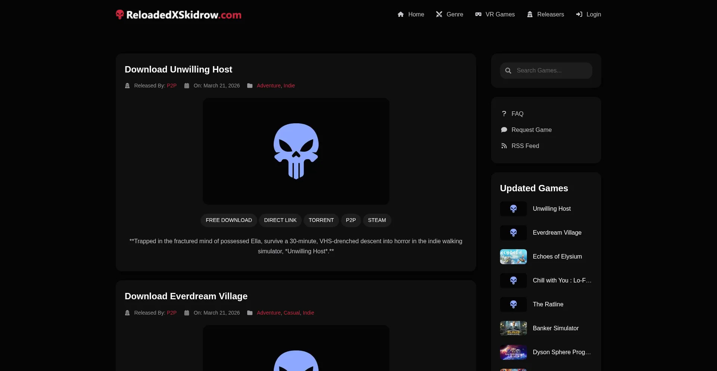Click Adventure genre on Unwilling Host post
This screenshot has width=717, height=371.
click(269, 86)
